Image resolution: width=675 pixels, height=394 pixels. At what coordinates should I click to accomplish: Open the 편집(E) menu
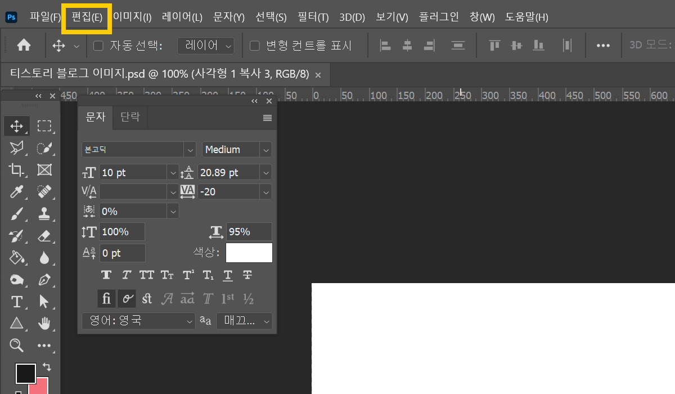[x=87, y=17]
